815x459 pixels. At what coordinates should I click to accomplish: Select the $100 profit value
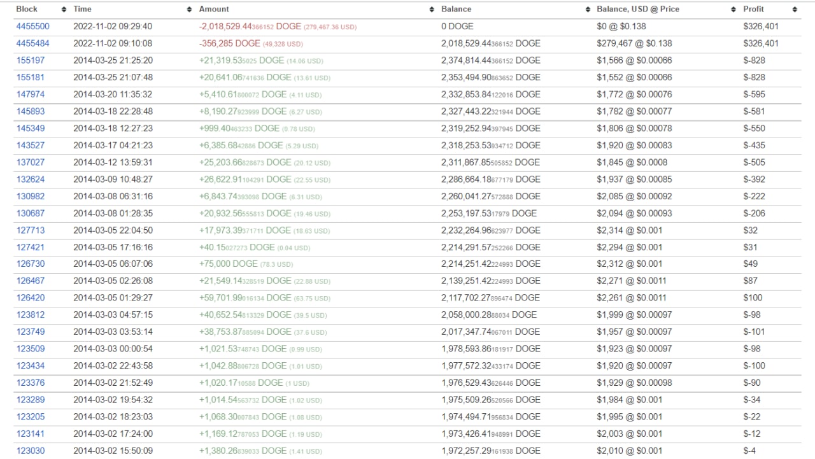pos(753,298)
